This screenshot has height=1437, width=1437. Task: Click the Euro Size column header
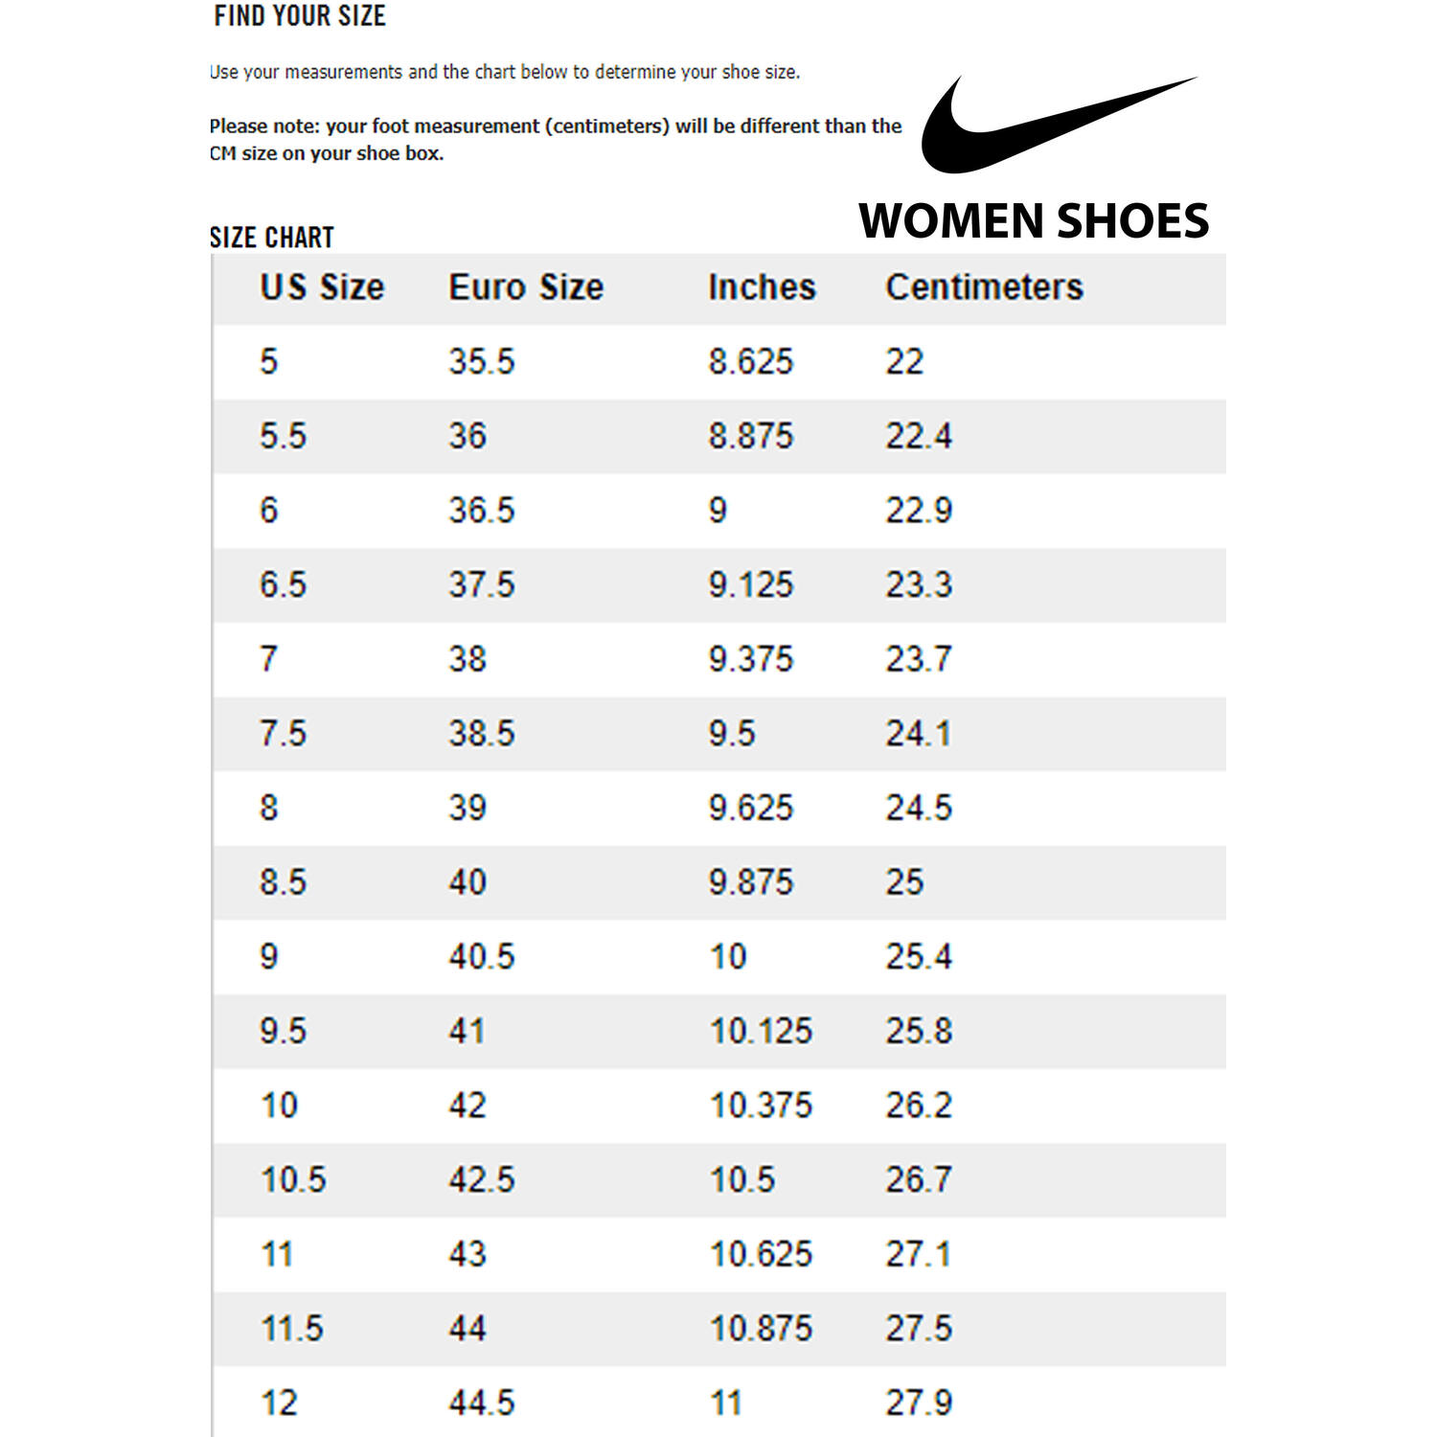click(x=526, y=287)
